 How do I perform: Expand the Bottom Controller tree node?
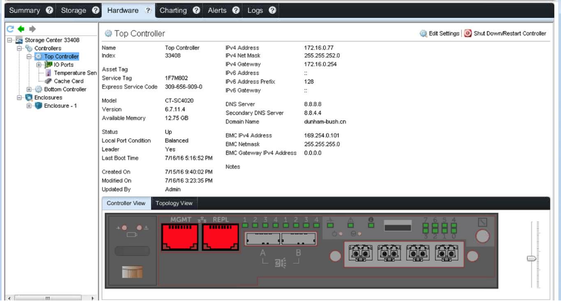29,89
